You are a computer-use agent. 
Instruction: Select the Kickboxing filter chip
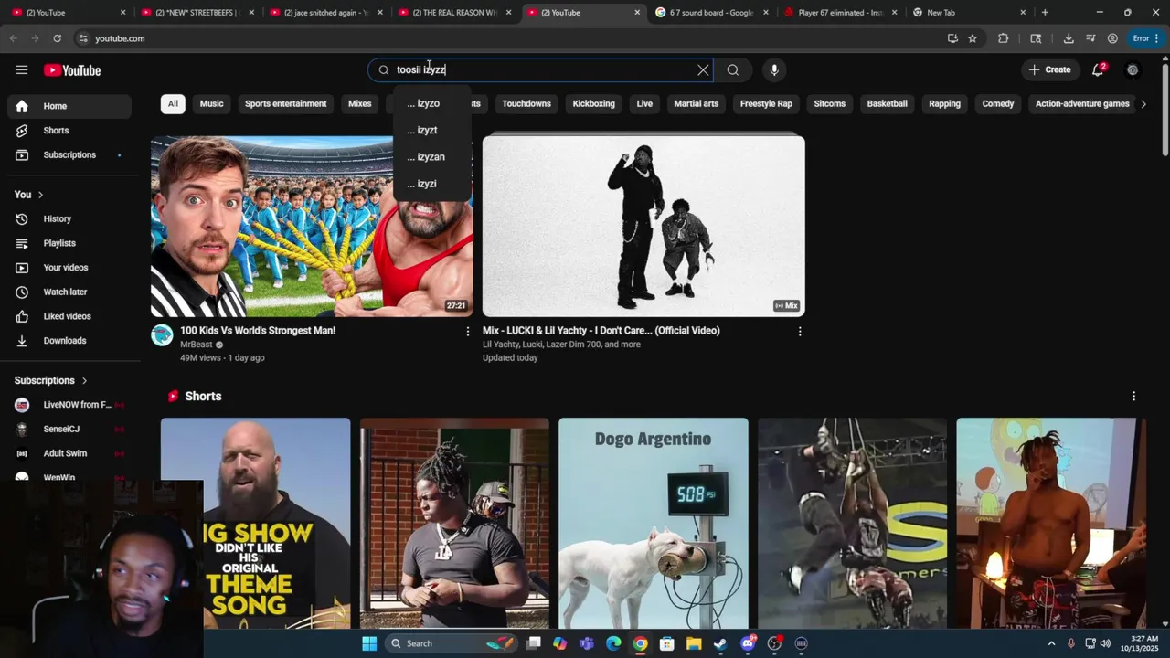tap(593, 104)
